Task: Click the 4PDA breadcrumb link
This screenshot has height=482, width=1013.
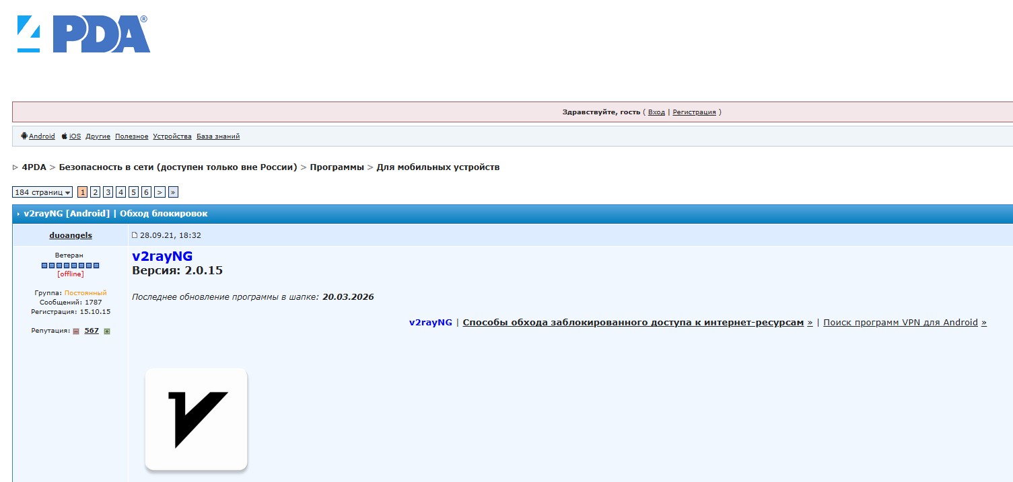Action: 34,167
